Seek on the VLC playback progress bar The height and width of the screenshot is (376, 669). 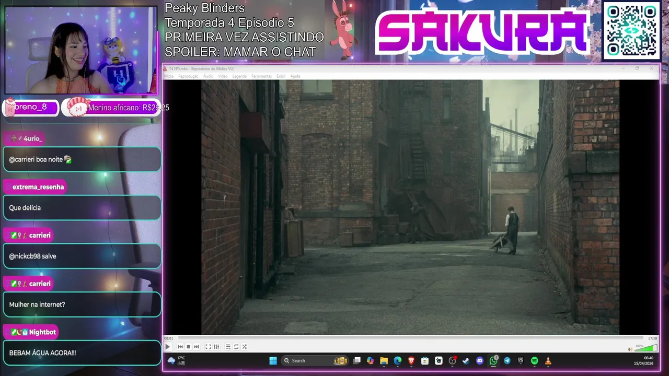[410, 338]
